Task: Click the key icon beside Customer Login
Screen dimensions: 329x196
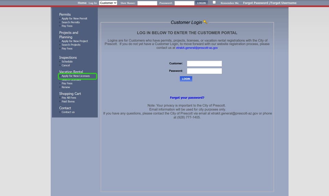Action: pyautogui.click(x=205, y=22)
